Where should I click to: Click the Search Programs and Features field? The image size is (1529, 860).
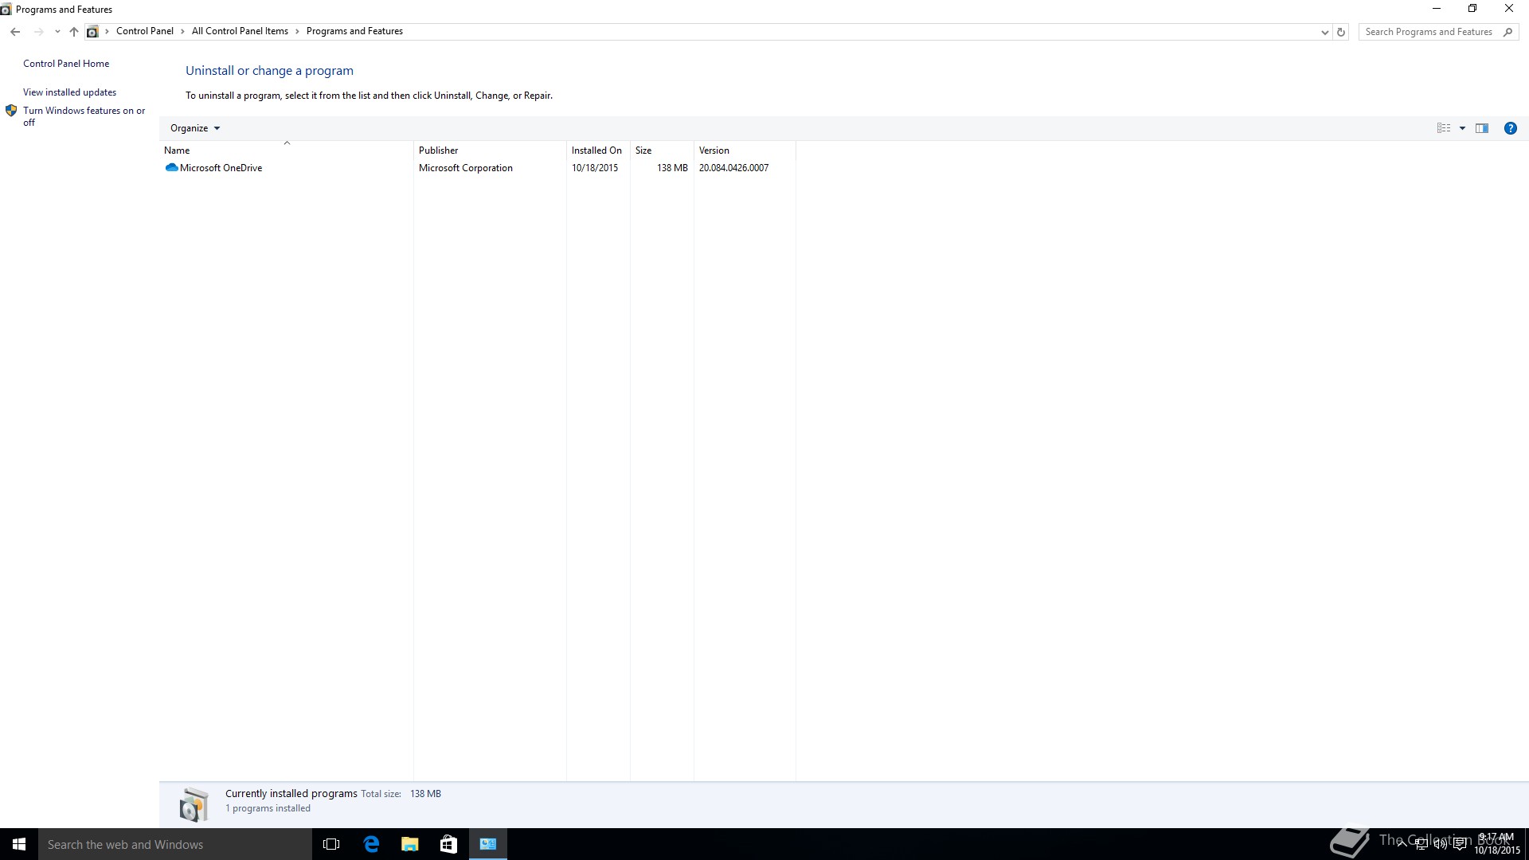[1429, 32]
